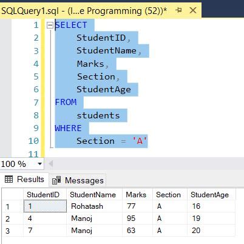Select result row number 3 header
This screenshot has width=244, height=244.
coord(13,231)
